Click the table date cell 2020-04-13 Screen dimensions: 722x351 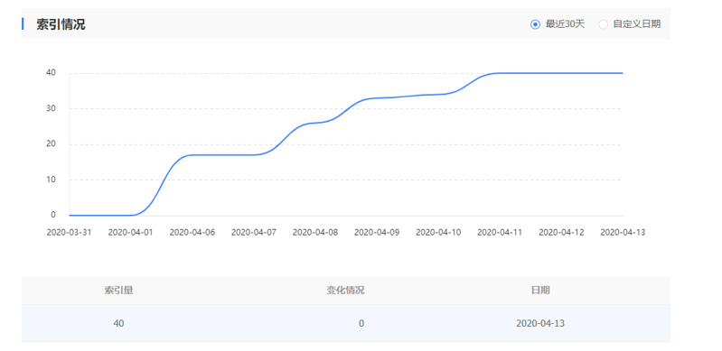[540, 323]
